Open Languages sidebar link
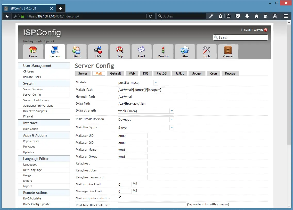 click(x=30, y=165)
